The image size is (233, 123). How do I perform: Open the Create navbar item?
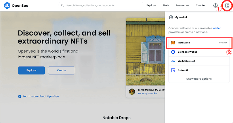200,5
